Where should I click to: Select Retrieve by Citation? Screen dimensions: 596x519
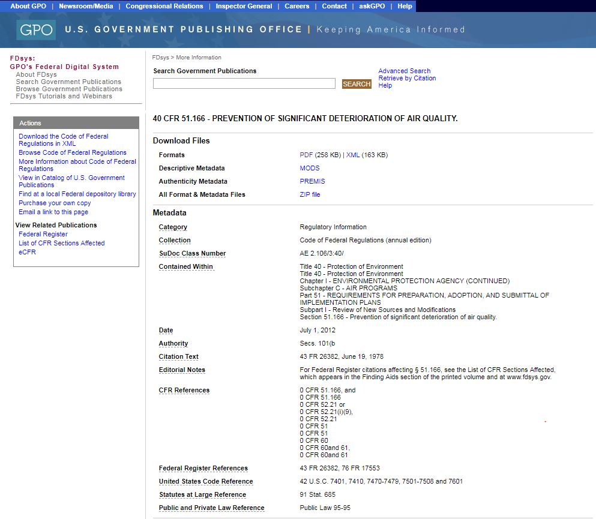pos(407,77)
